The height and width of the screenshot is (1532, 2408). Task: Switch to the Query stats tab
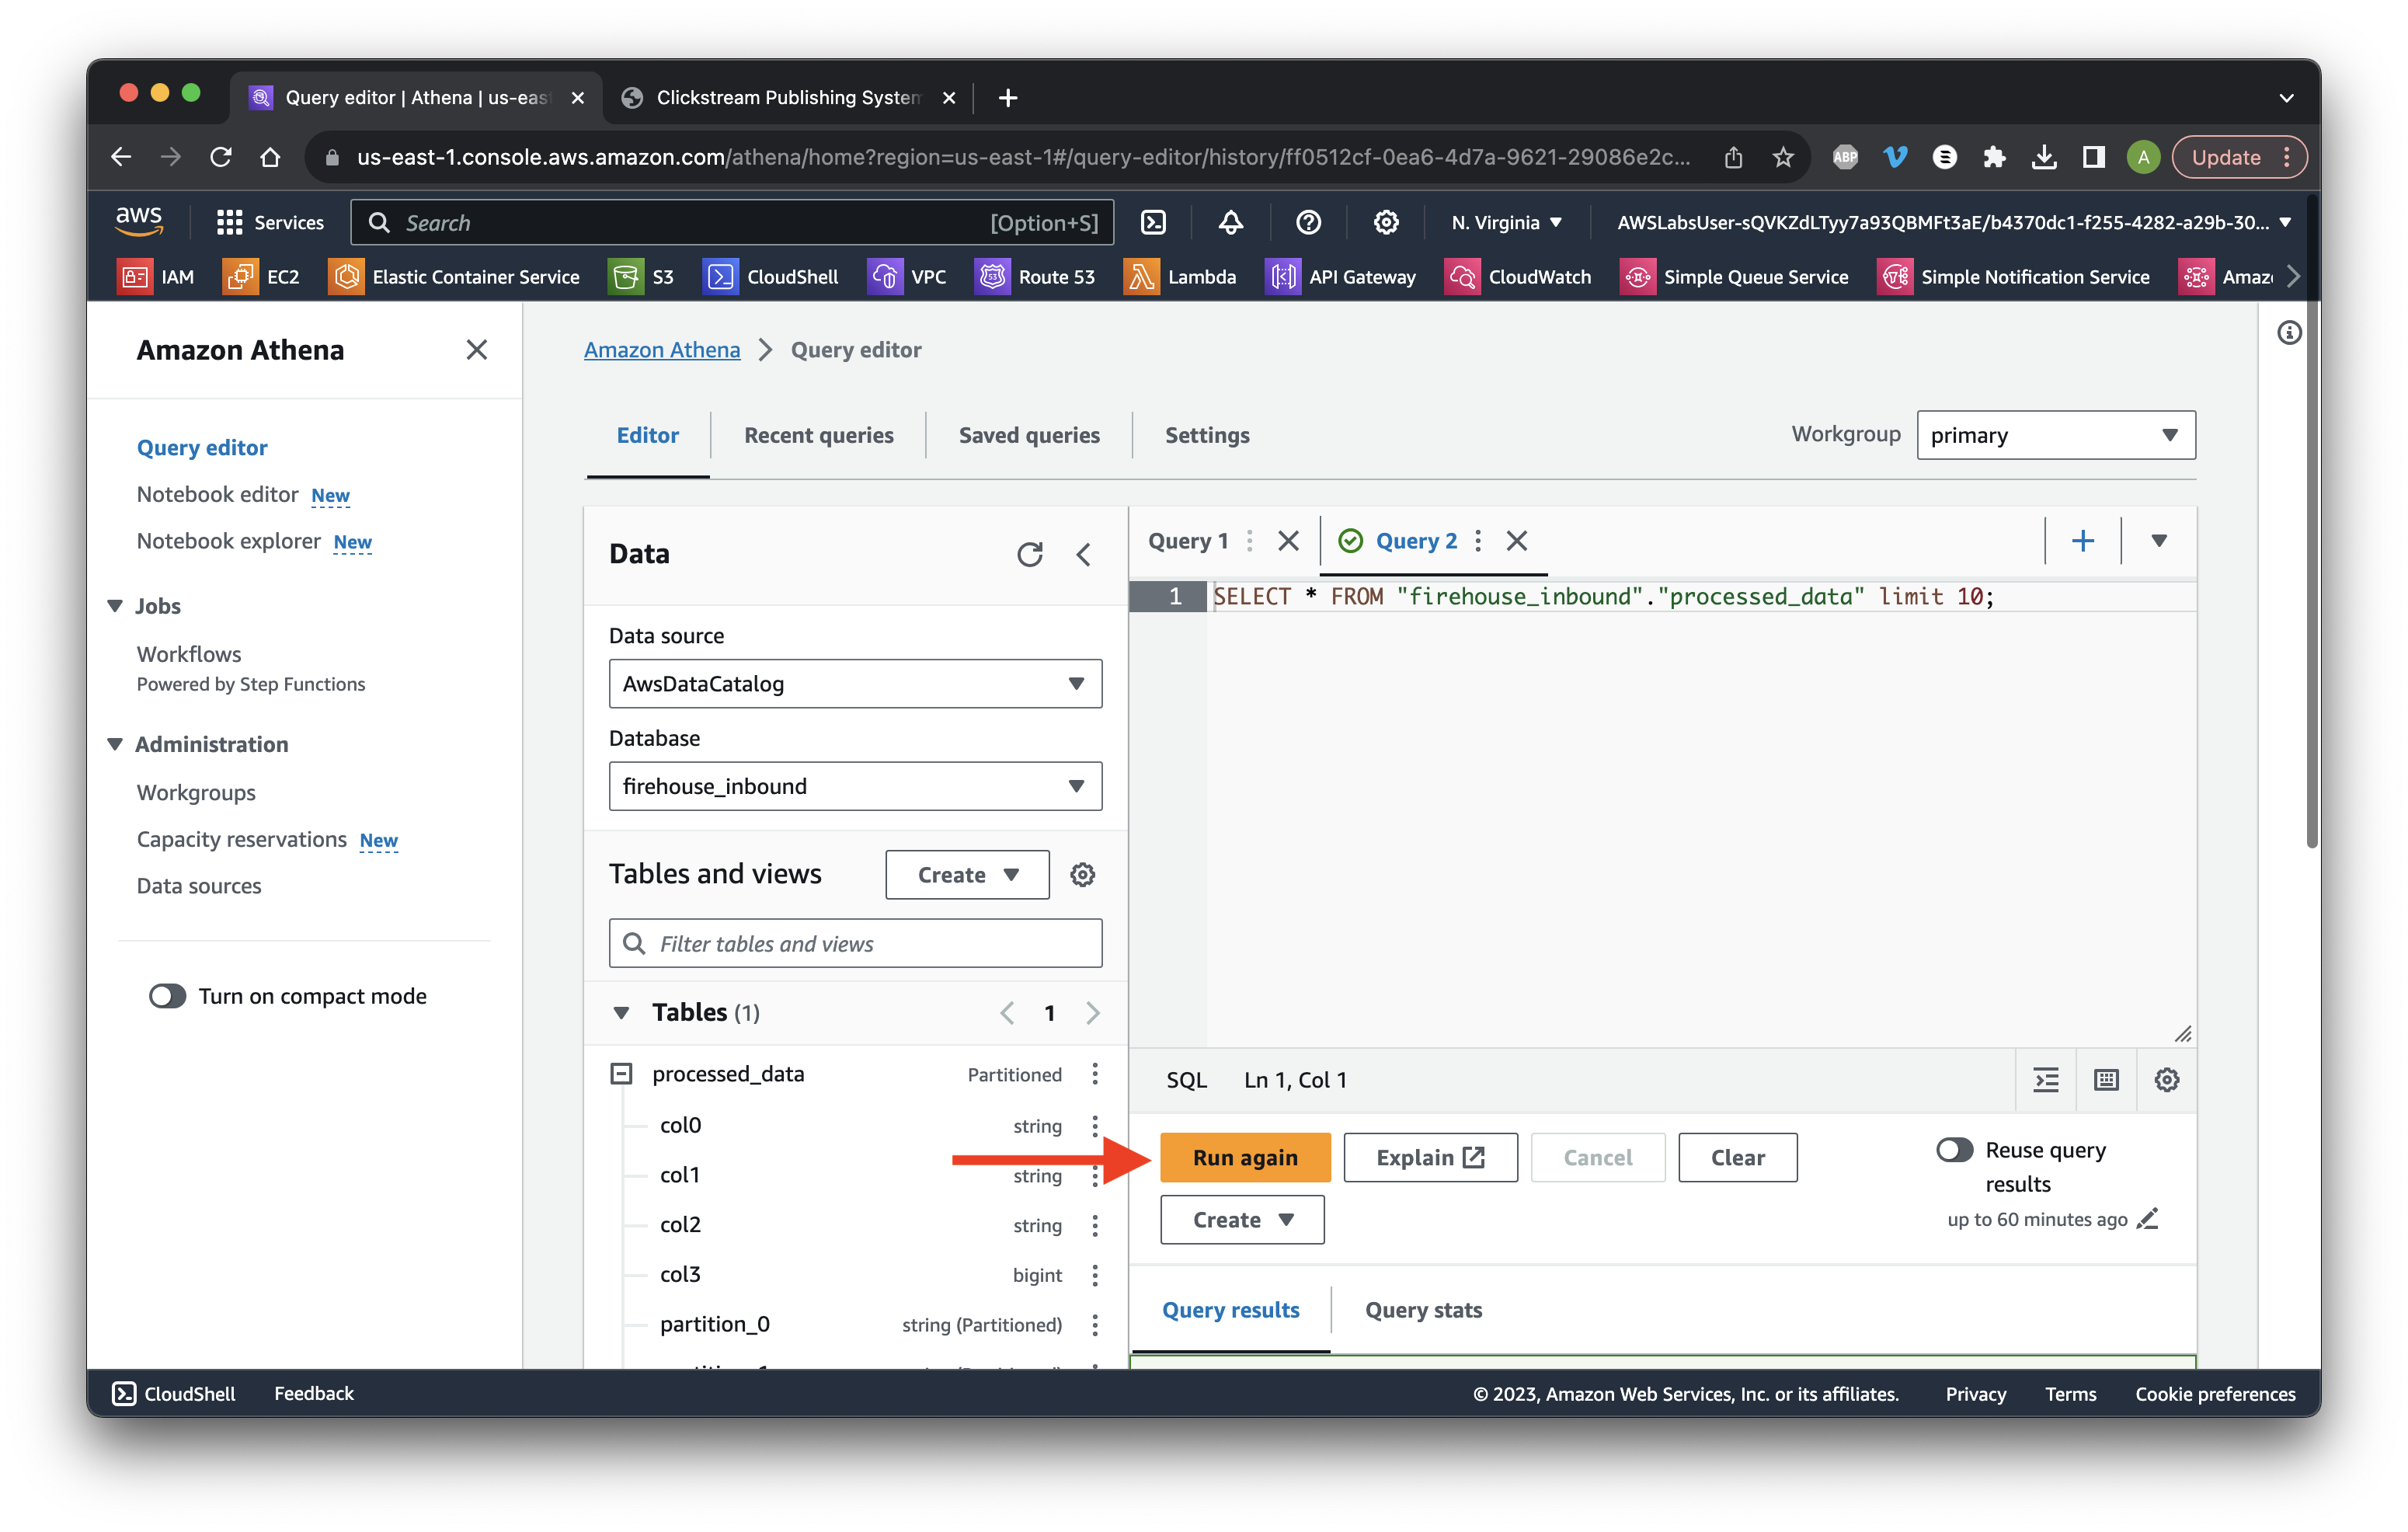[x=1423, y=1310]
